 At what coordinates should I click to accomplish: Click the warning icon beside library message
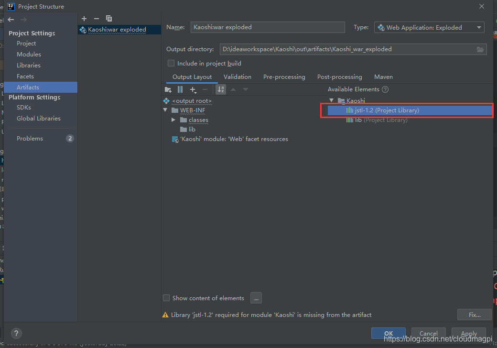(165, 315)
